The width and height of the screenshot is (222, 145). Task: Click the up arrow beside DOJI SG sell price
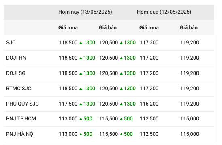(122, 73)
